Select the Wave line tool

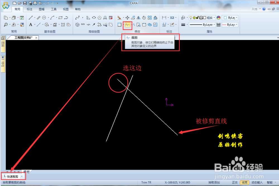pos(83,25)
